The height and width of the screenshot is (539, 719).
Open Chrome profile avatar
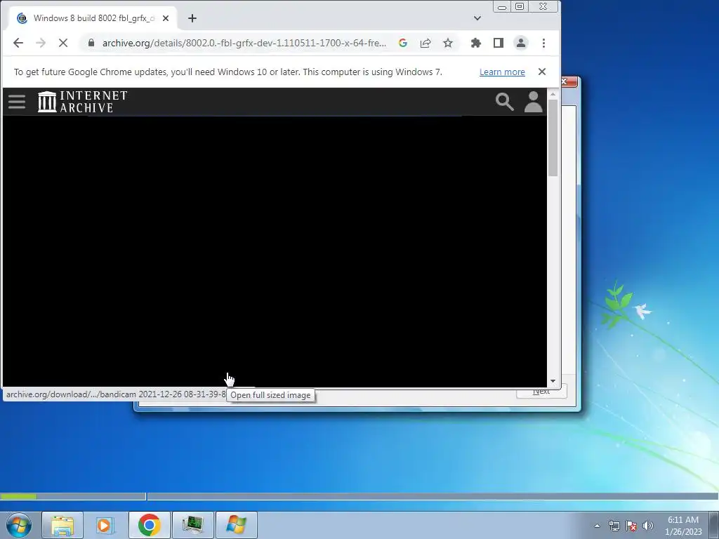pyautogui.click(x=521, y=43)
